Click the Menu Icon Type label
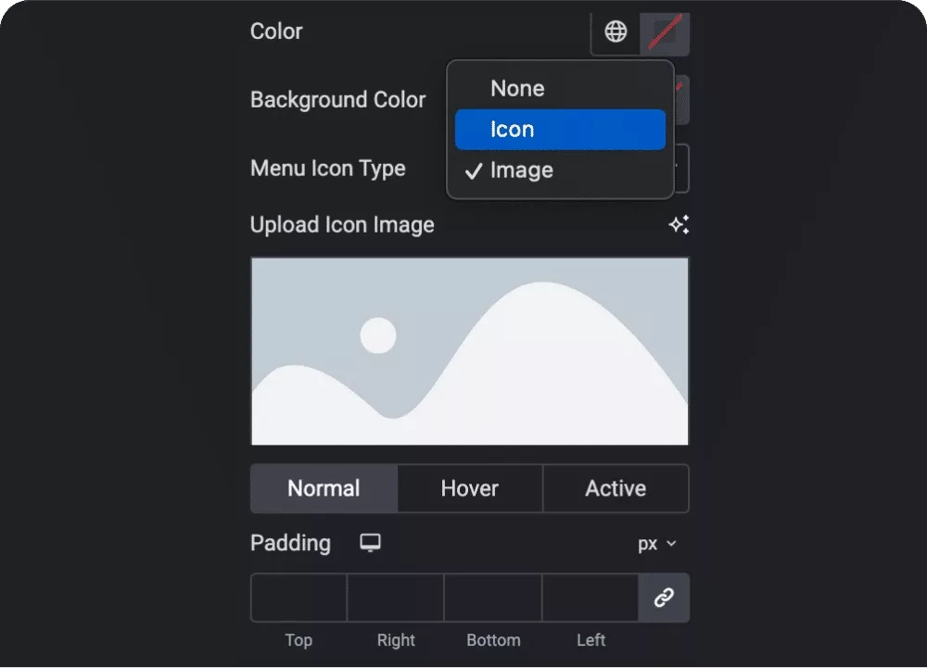Screen dimensions: 927x668 [328, 169]
